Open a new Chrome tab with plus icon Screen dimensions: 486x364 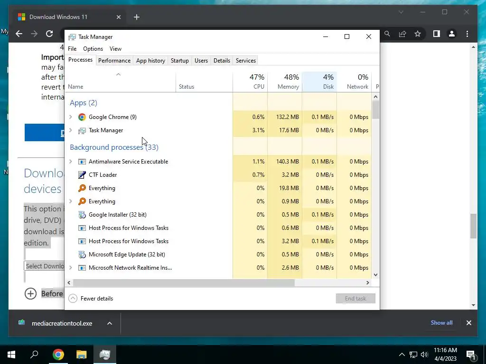tap(137, 17)
